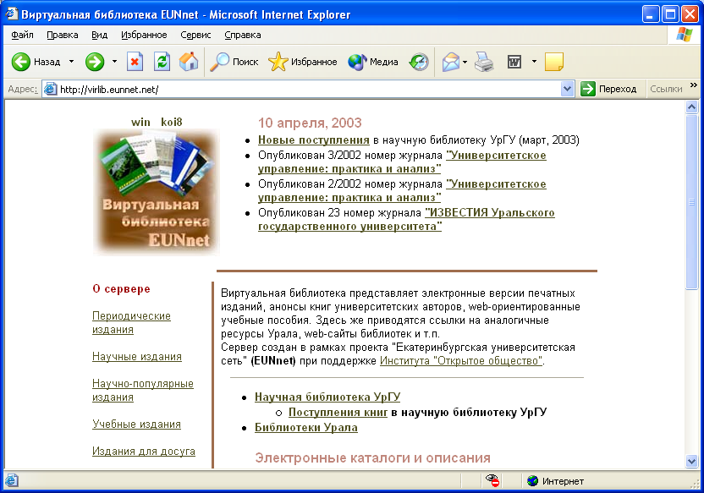This screenshot has height=493, width=704.
Task: Expand the Forward button history dropdown
Action: tap(114, 62)
